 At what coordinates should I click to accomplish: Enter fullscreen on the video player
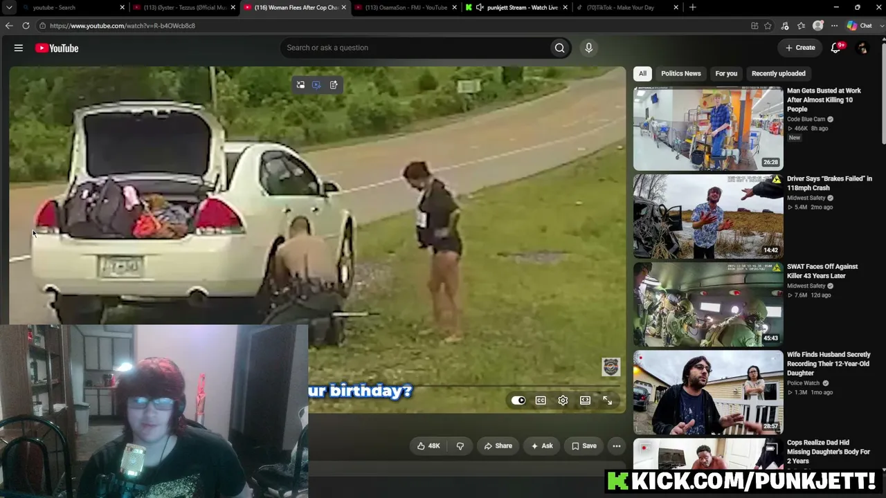point(607,400)
